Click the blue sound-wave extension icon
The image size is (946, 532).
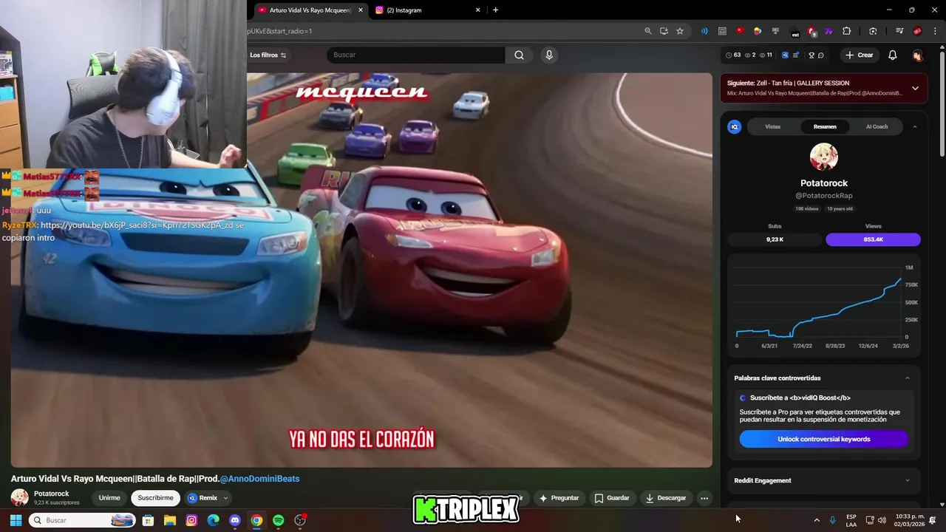[x=704, y=31]
